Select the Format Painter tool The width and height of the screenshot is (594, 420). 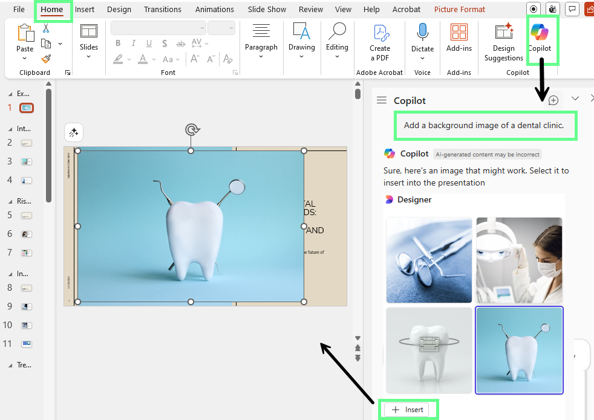pos(46,59)
